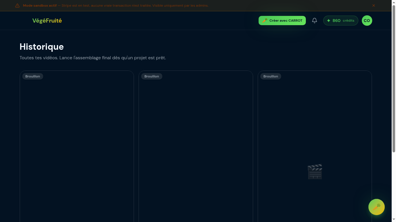Click the page's vertical scrollbar thumb
The height and width of the screenshot is (222, 396).
pos(394,78)
